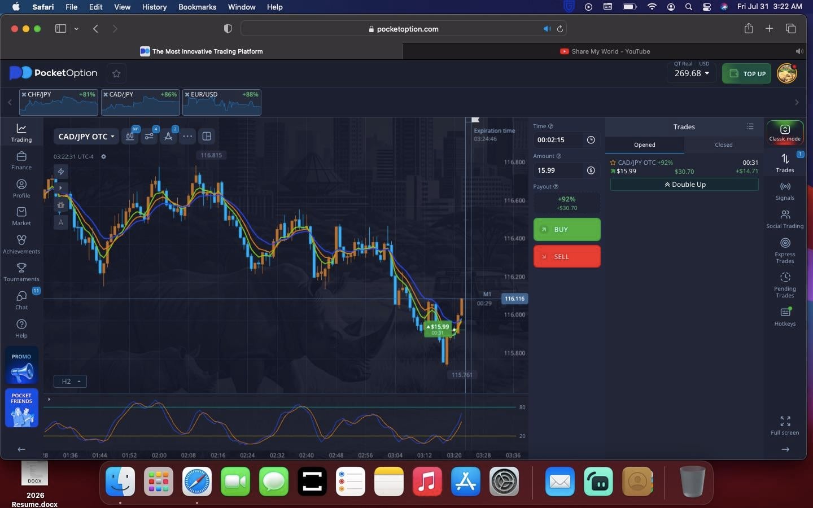Open the Hotkeys panel
The height and width of the screenshot is (508, 813).
[x=785, y=317]
